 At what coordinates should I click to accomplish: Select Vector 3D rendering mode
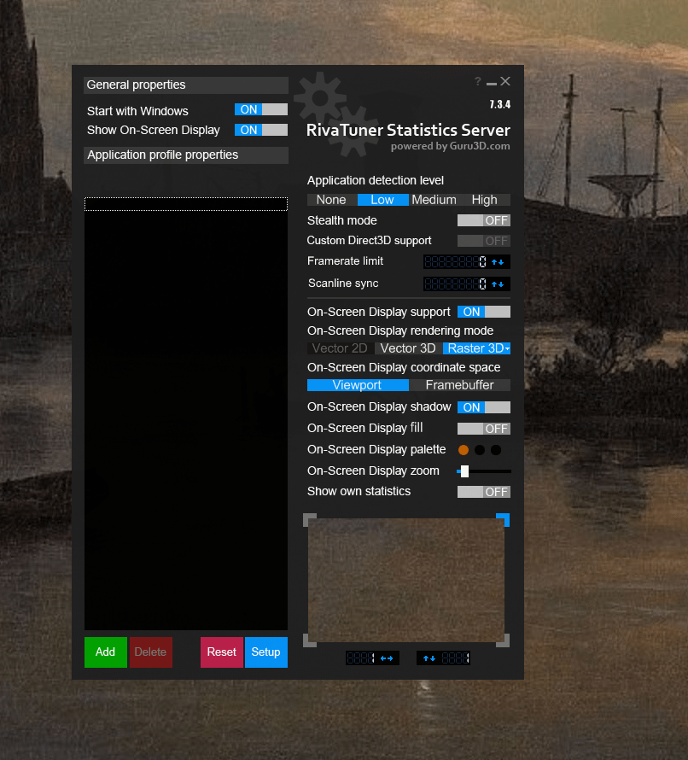[x=407, y=348]
